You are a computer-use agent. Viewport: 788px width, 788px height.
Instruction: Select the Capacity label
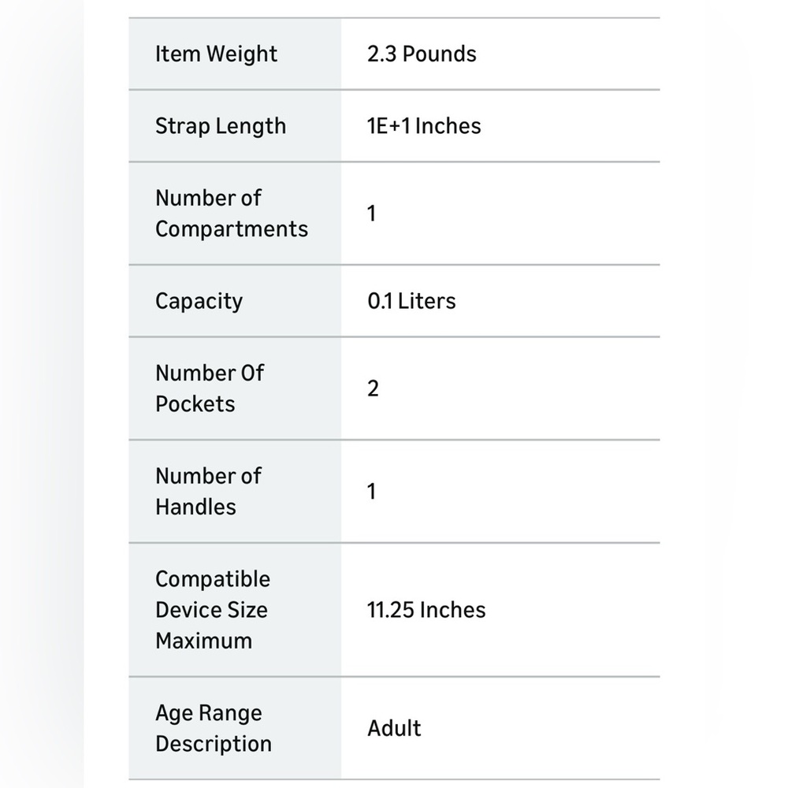click(199, 302)
